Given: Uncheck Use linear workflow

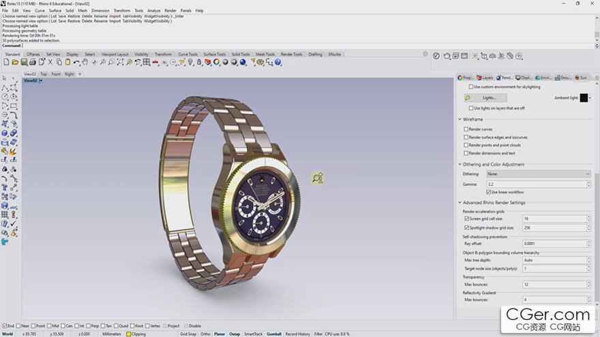Looking at the screenshot, I should [489, 192].
